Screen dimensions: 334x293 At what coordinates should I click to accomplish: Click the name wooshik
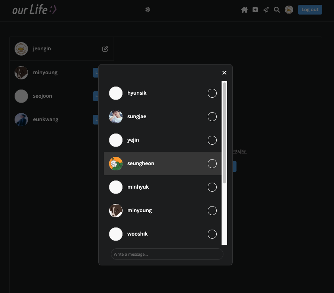pyautogui.click(x=137, y=234)
